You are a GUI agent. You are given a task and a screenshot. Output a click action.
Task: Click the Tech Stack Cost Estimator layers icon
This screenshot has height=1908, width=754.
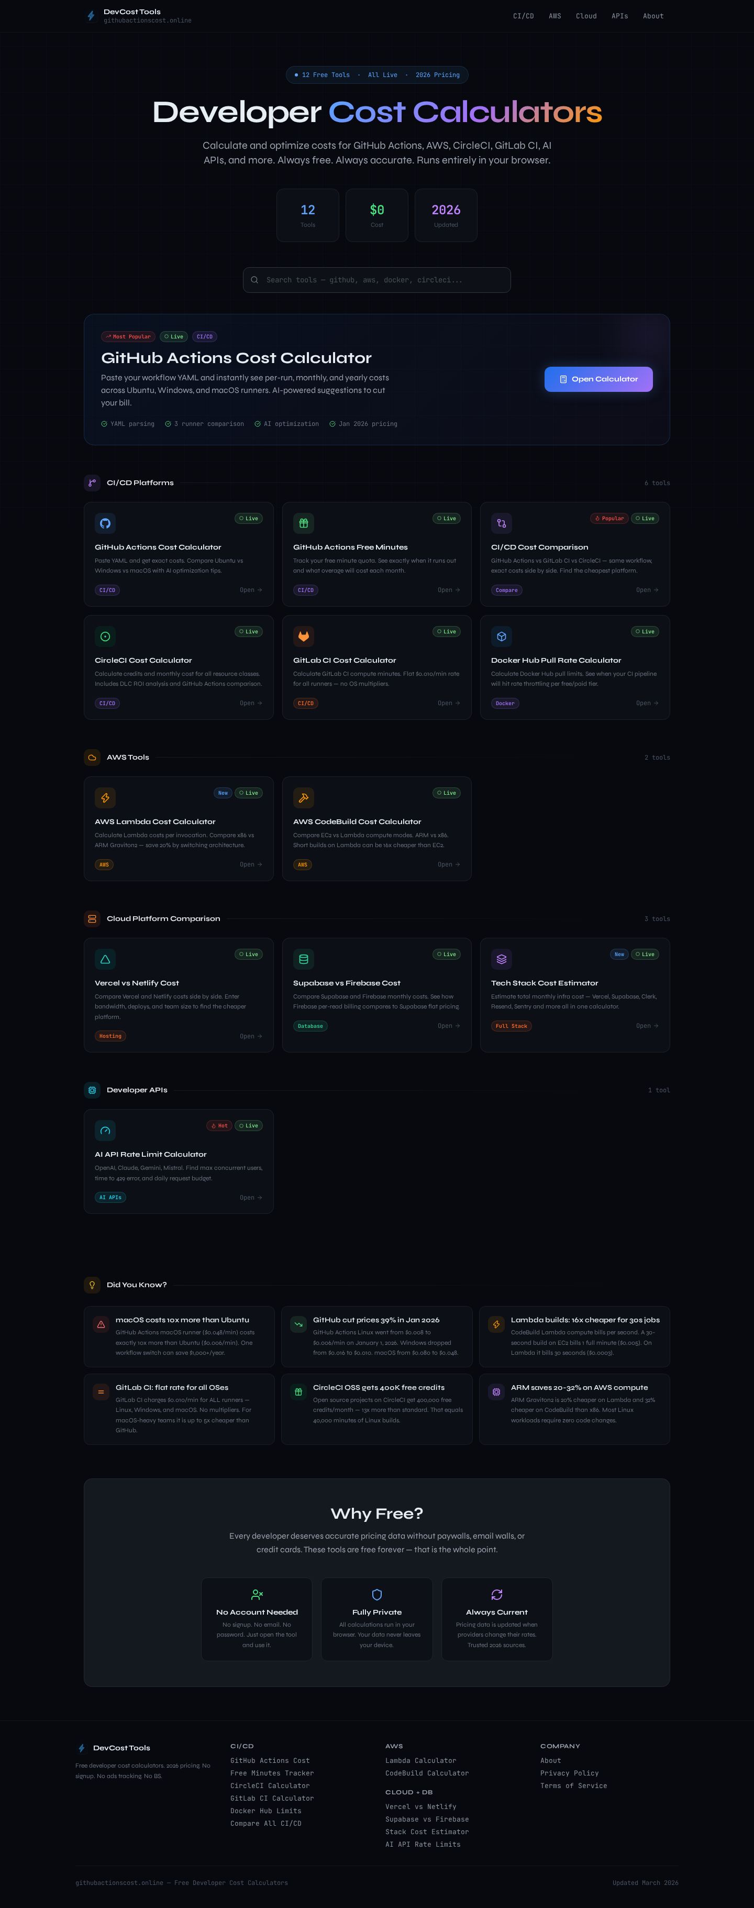pyautogui.click(x=502, y=959)
